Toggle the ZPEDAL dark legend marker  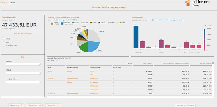[x=99, y=23]
